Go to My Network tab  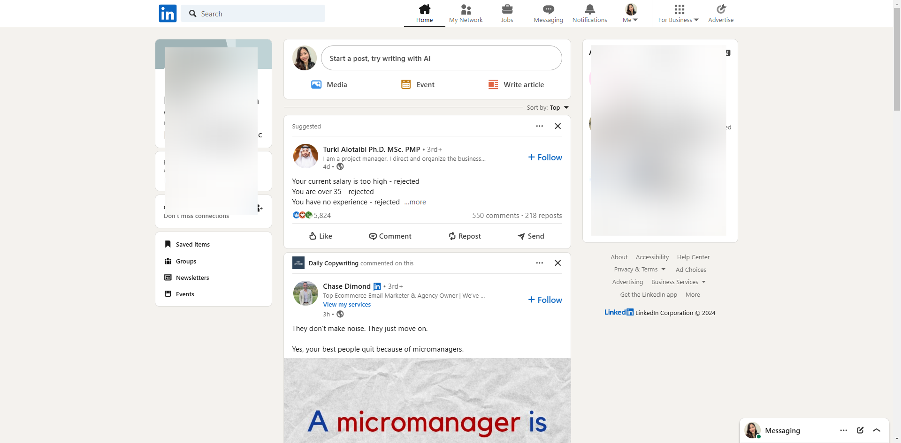point(466,14)
